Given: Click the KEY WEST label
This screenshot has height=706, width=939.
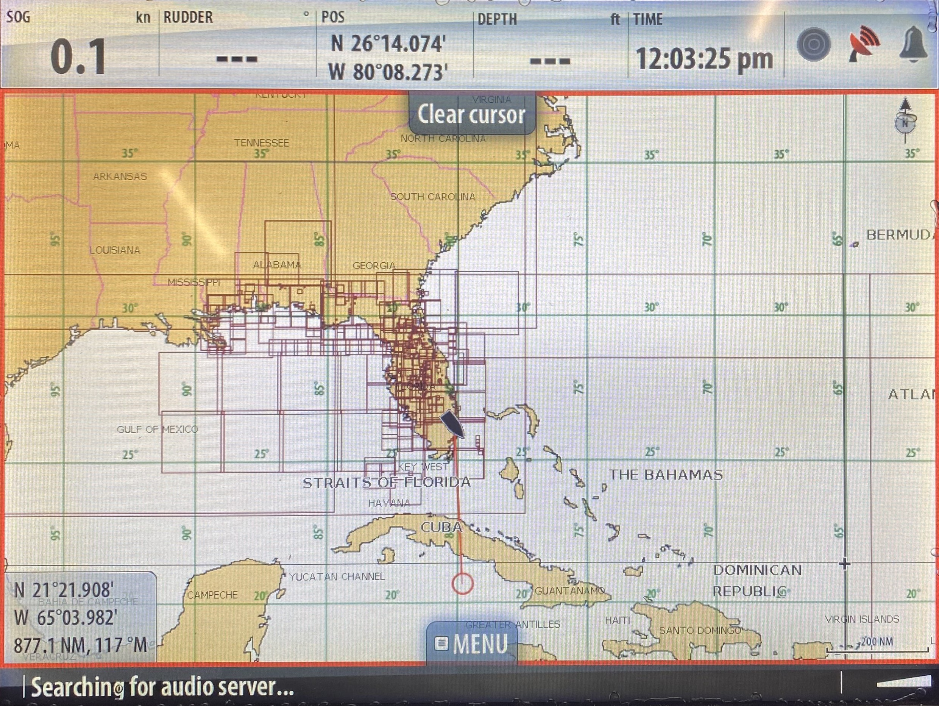Looking at the screenshot, I should pyautogui.click(x=423, y=467).
